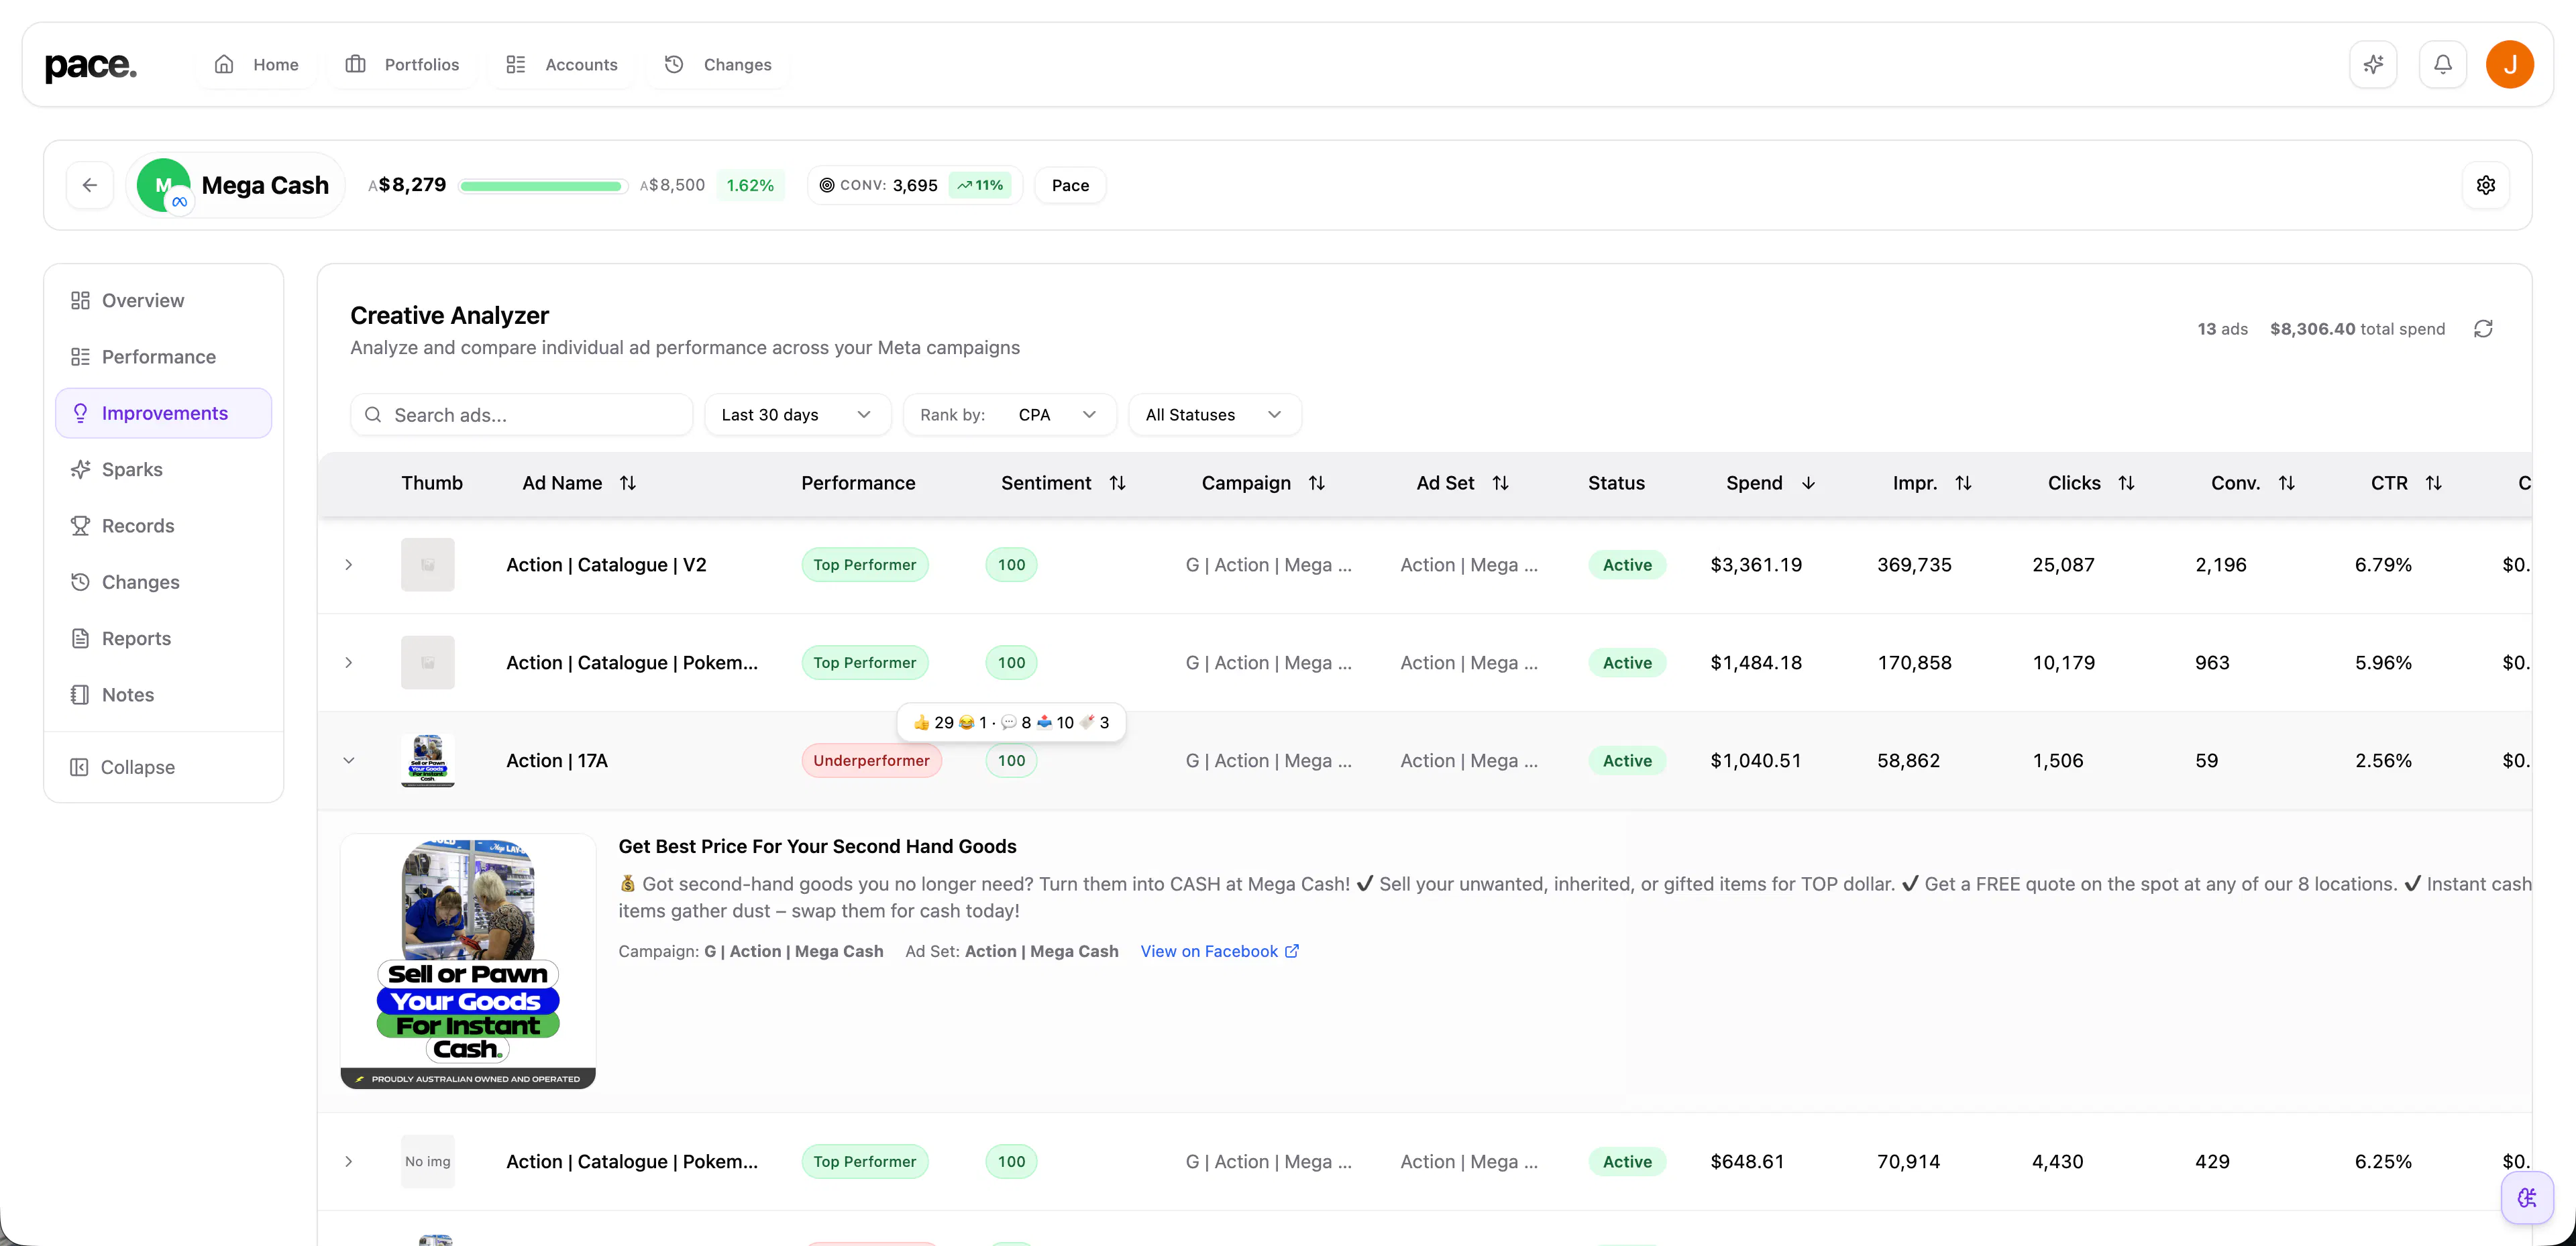Viewport: 2576px width, 1246px height.
Task: Click the conversions target icon
Action: click(827, 185)
